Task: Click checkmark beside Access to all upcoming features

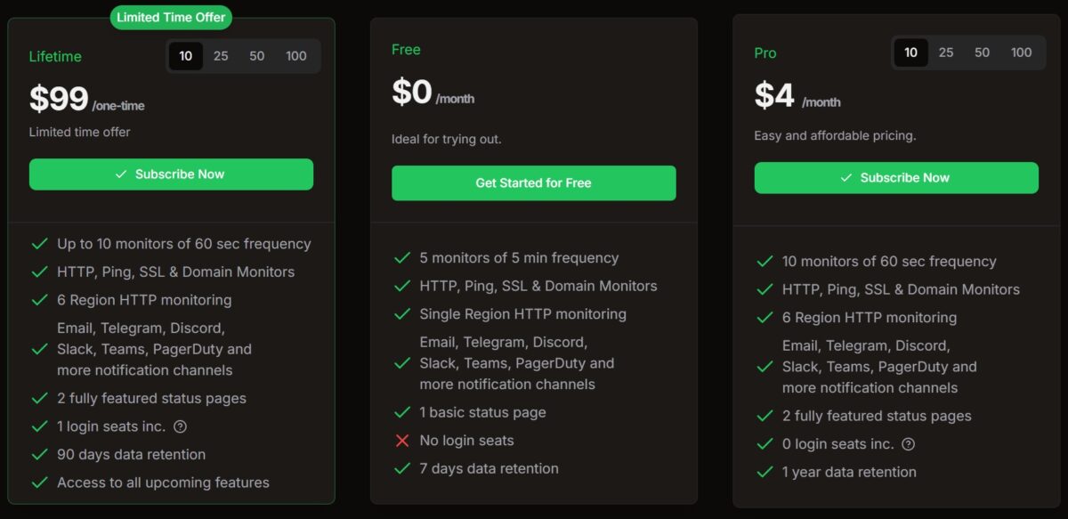Action: (39, 483)
